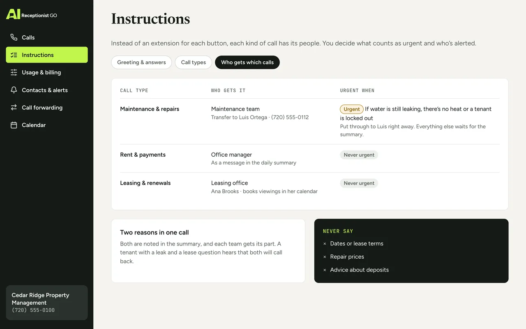Click the Dates or lease terms item
Screen dimensions: 526x329
(x=357, y=243)
